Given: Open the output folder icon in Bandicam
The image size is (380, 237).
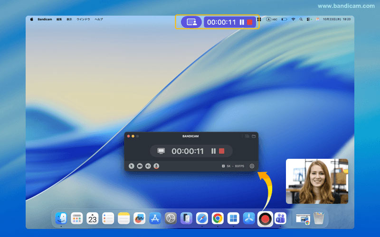Looking at the screenshot, I should click(254, 136).
